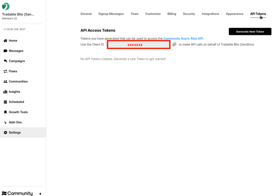Go to the Billing tab
Screen dimensions: 276x196
point(172,14)
